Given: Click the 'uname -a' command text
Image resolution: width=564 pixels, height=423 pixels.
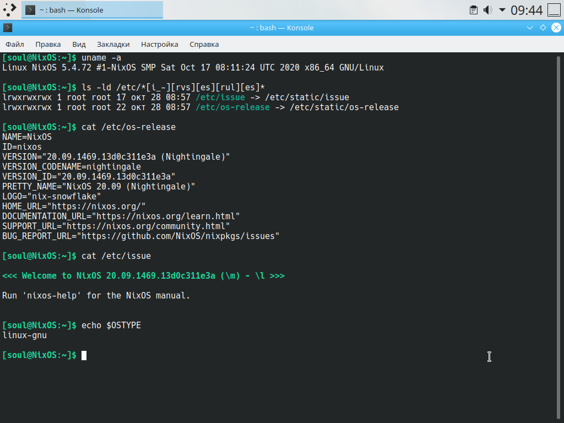Looking at the screenshot, I should 101,57.
